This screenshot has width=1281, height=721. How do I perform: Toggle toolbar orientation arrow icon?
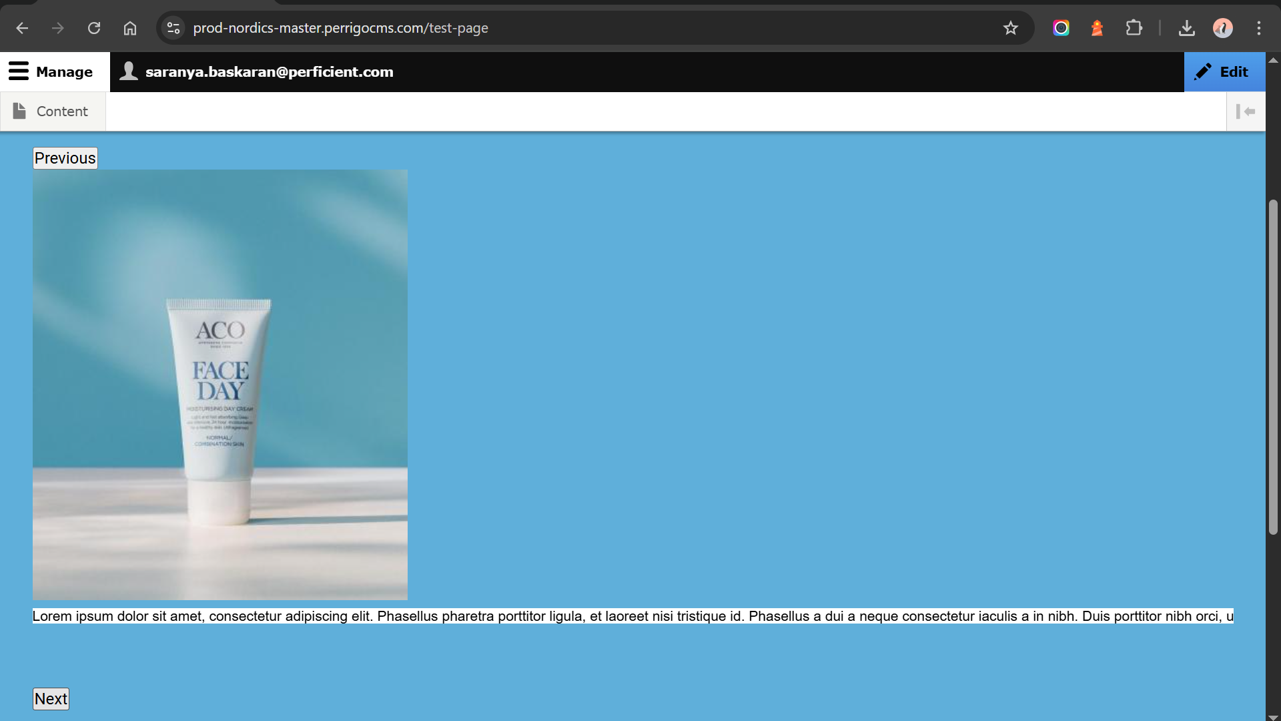(1246, 111)
